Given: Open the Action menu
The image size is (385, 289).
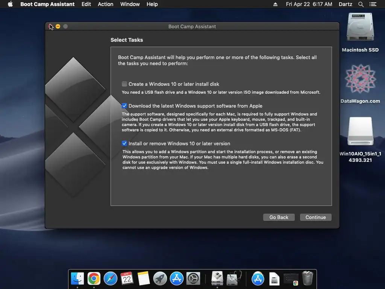Looking at the screenshot, I should [106, 4].
